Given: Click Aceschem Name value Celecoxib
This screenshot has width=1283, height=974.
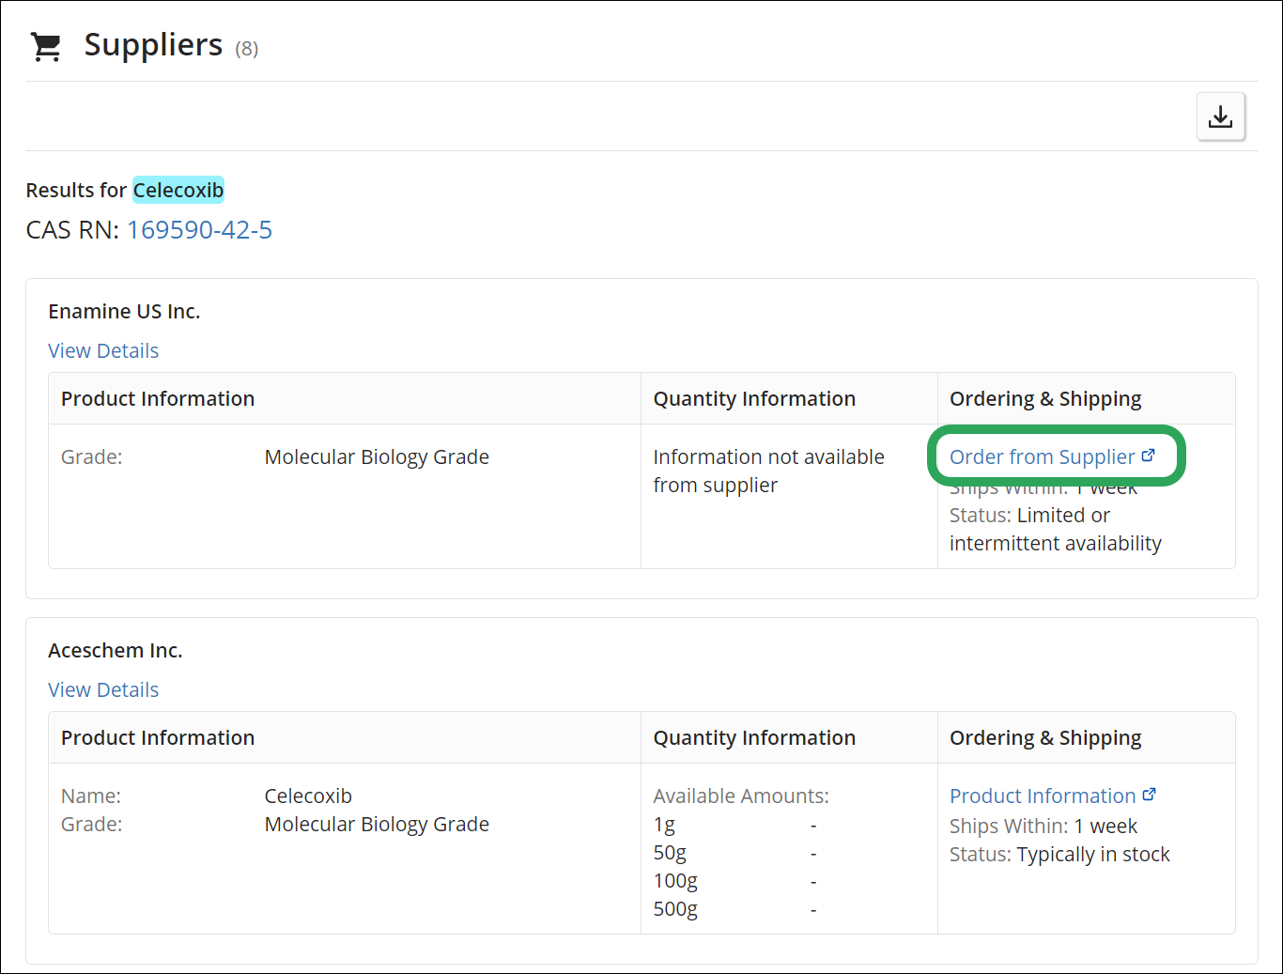Looking at the screenshot, I should pos(308,796).
